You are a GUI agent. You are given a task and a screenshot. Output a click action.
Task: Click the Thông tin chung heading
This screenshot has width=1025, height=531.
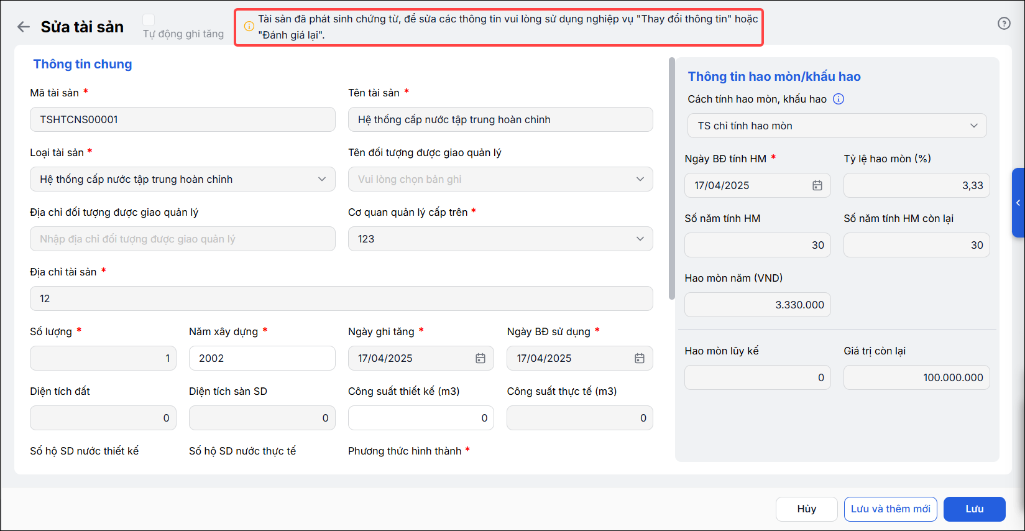click(x=83, y=64)
